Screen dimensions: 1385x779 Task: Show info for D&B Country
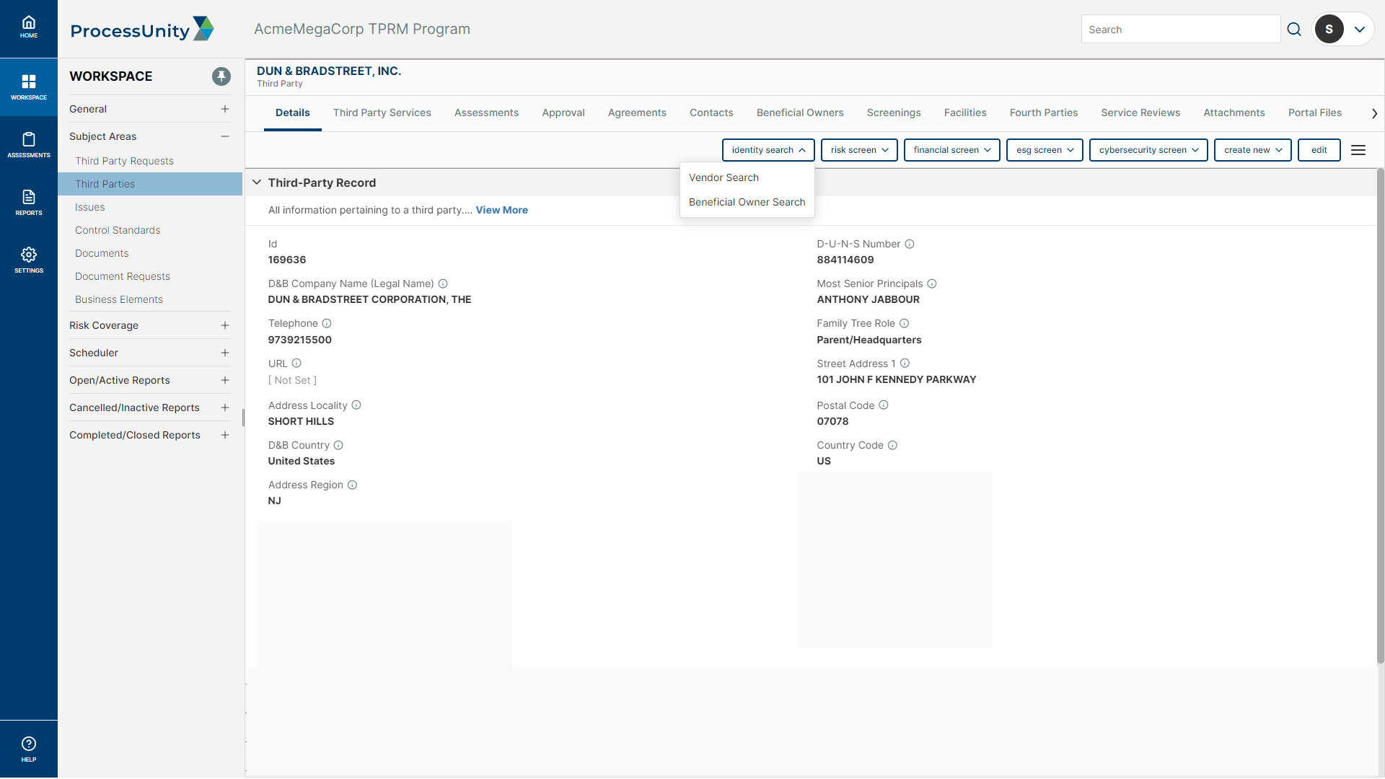click(338, 445)
